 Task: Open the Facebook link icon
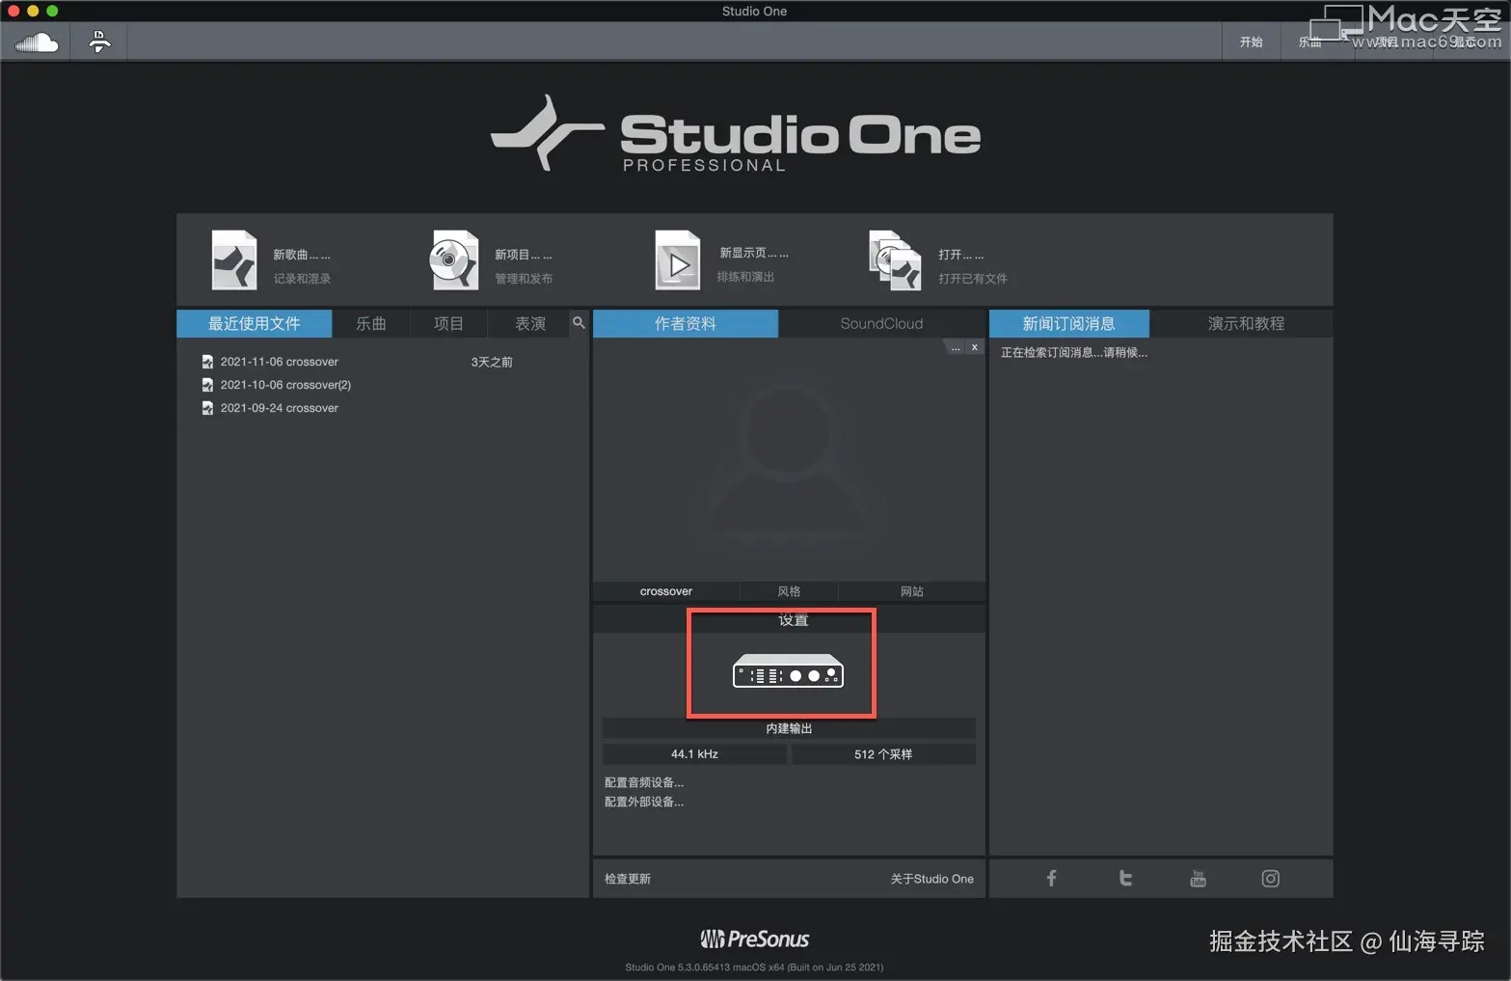click(1052, 878)
